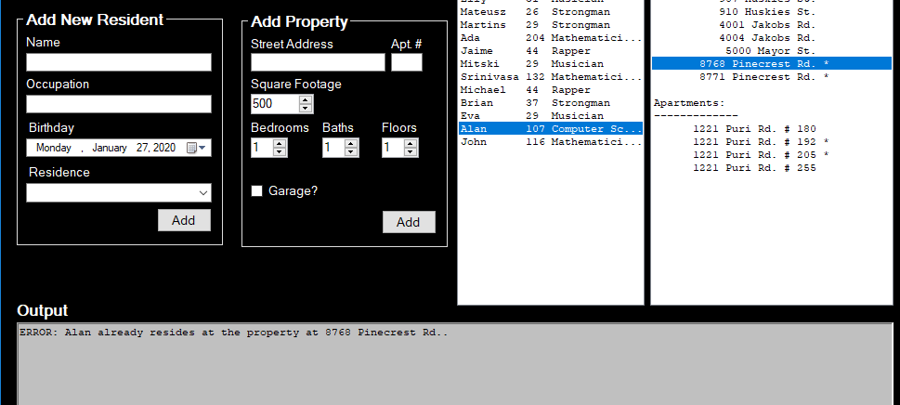900x405 pixels.
Task: Select apartment 1221 Puri Rd. # 255
Action: pos(754,168)
